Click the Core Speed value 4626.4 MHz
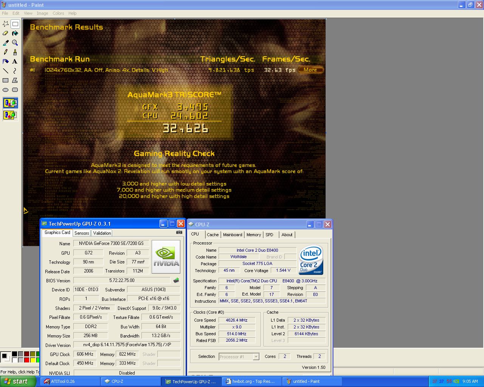Viewport: 484px width, 387px height. [x=237, y=320]
